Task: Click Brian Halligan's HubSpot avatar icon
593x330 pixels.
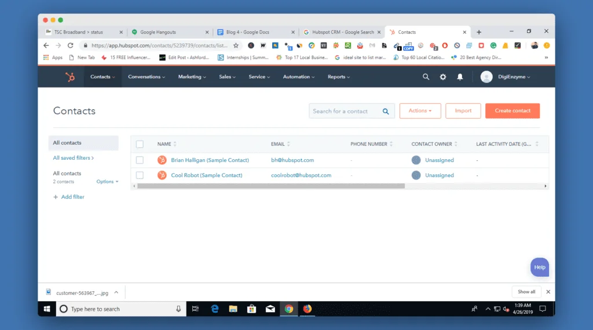Action: tap(162, 160)
